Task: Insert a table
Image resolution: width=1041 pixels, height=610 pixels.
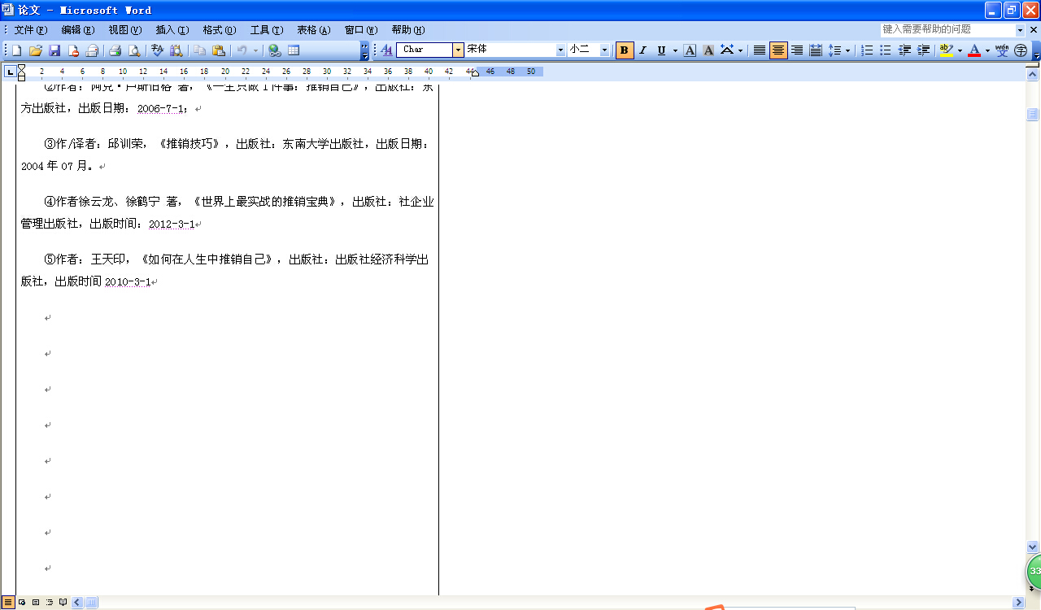Action: click(x=294, y=50)
